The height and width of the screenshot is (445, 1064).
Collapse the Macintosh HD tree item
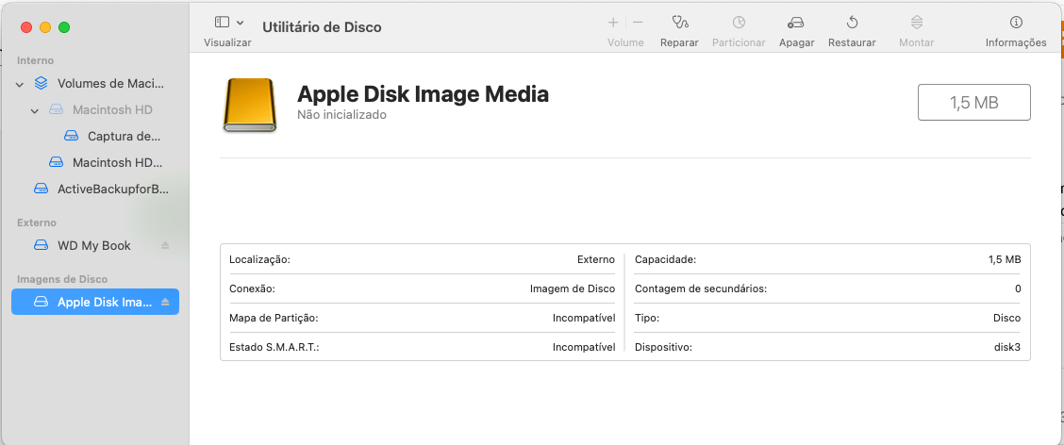tap(34, 110)
